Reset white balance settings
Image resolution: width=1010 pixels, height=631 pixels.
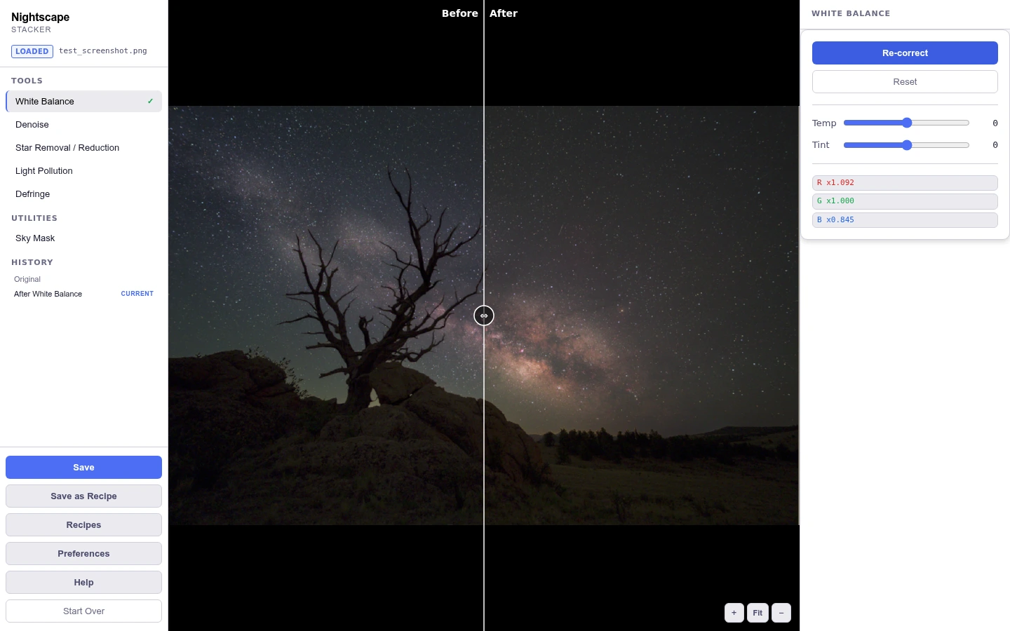[x=905, y=82]
